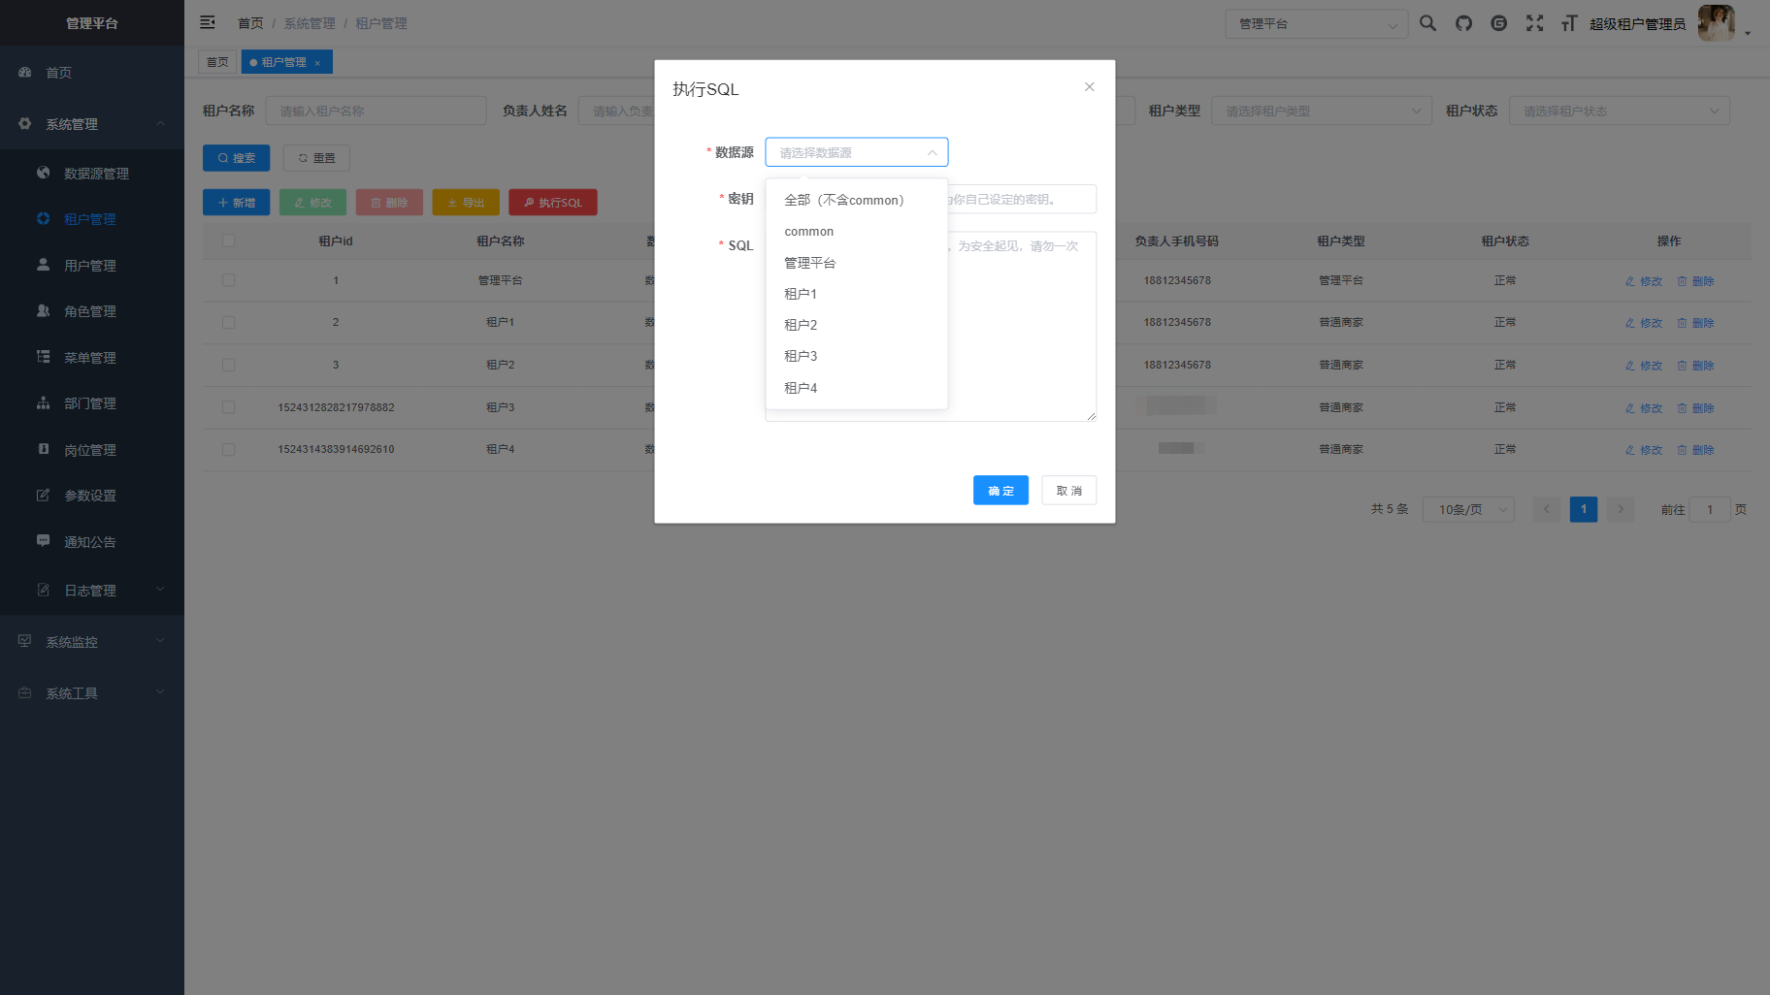Image resolution: width=1770 pixels, height=995 pixels.
Task: Open the 租户状态 dropdown
Action: point(1619,110)
